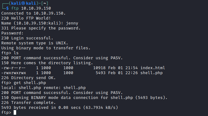Click the Kali skull symbol in the prompt

point(23,3)
